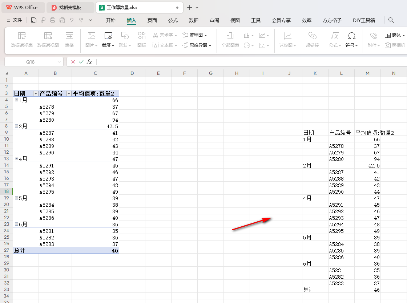The image size is (407, 303).
Task: Collapse the 5月 pivot group
Action: [x=16, y=198]
